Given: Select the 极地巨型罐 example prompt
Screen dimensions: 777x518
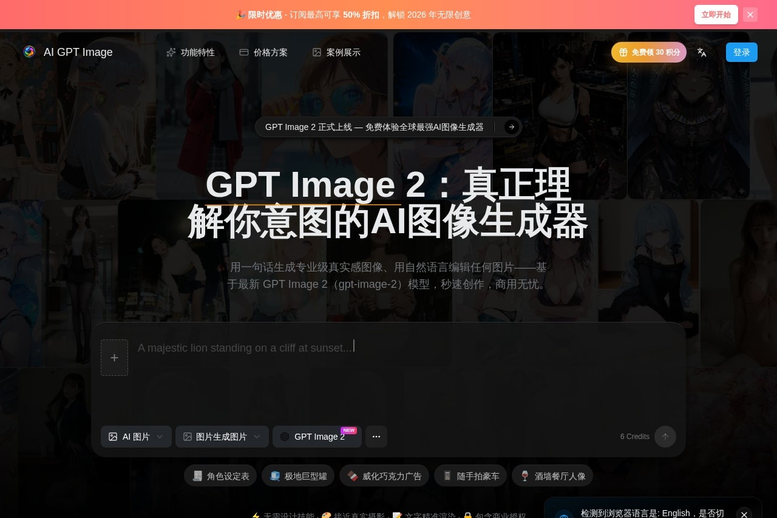Looking at the screenshot, I should click(298, 476).
